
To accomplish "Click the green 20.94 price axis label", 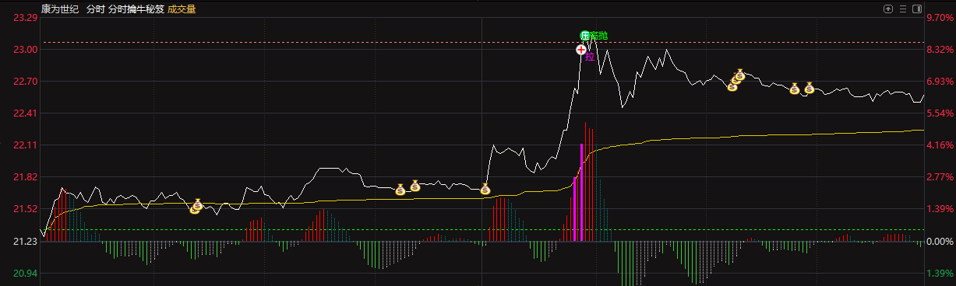I will pyautogui.click(x=26, y=274).
